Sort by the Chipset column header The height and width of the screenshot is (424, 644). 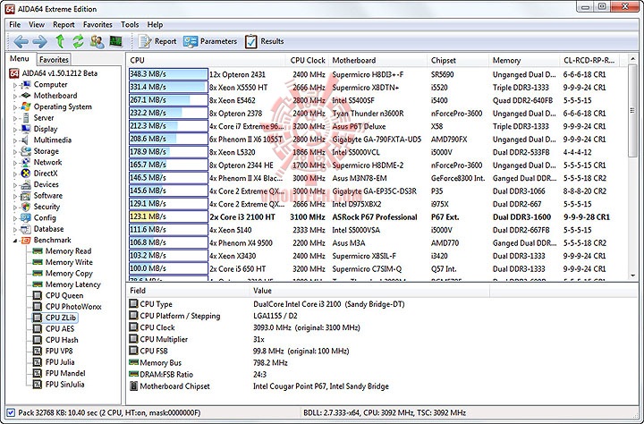(458, 60)
